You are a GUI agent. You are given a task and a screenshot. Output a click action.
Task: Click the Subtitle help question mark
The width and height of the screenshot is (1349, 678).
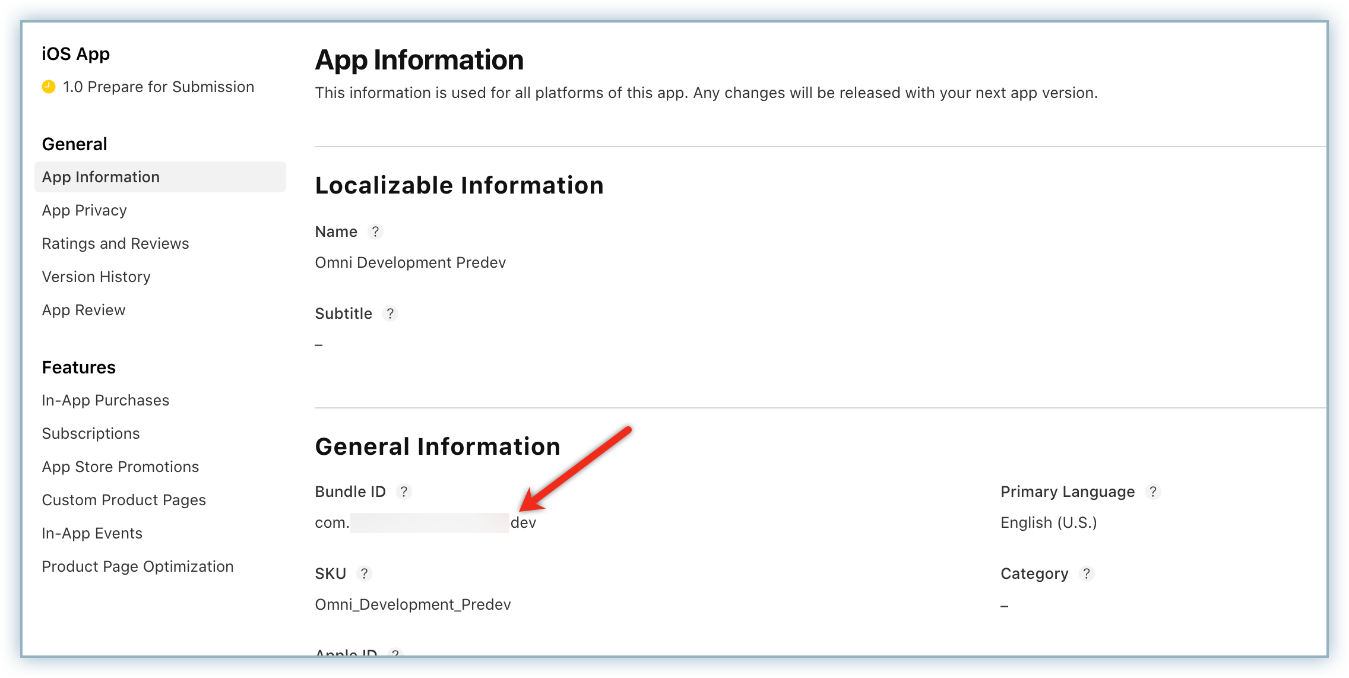click(390, 313)
